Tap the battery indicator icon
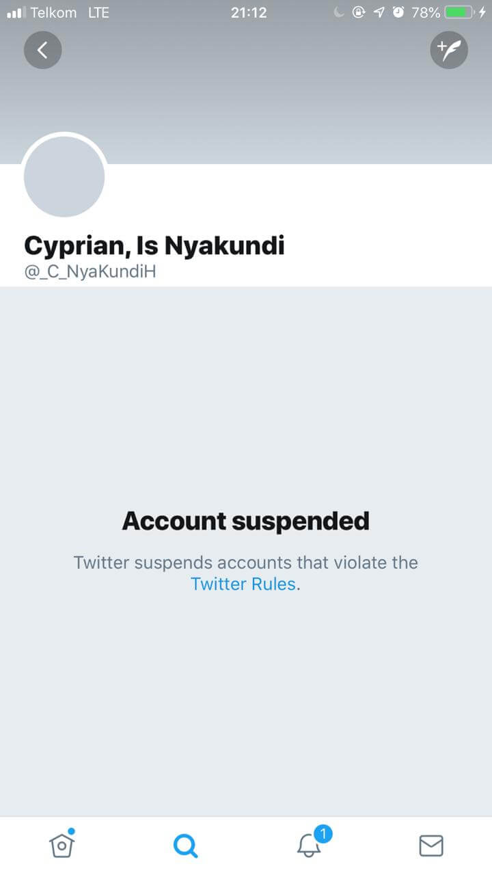 pos(459,12)
